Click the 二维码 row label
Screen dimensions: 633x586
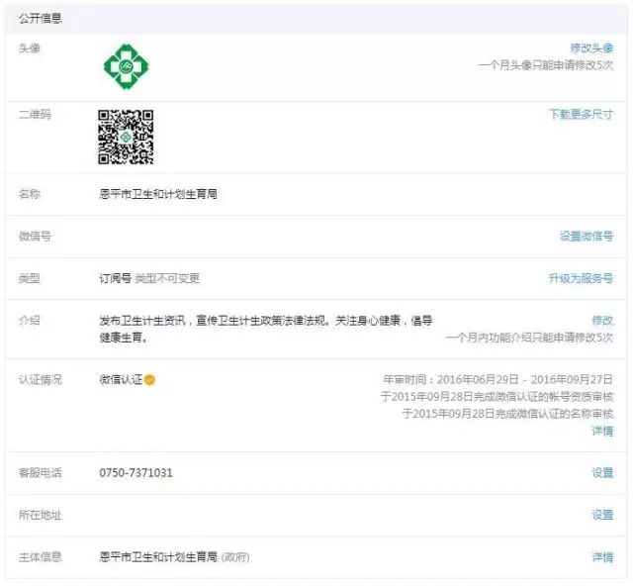coord(35,115)
